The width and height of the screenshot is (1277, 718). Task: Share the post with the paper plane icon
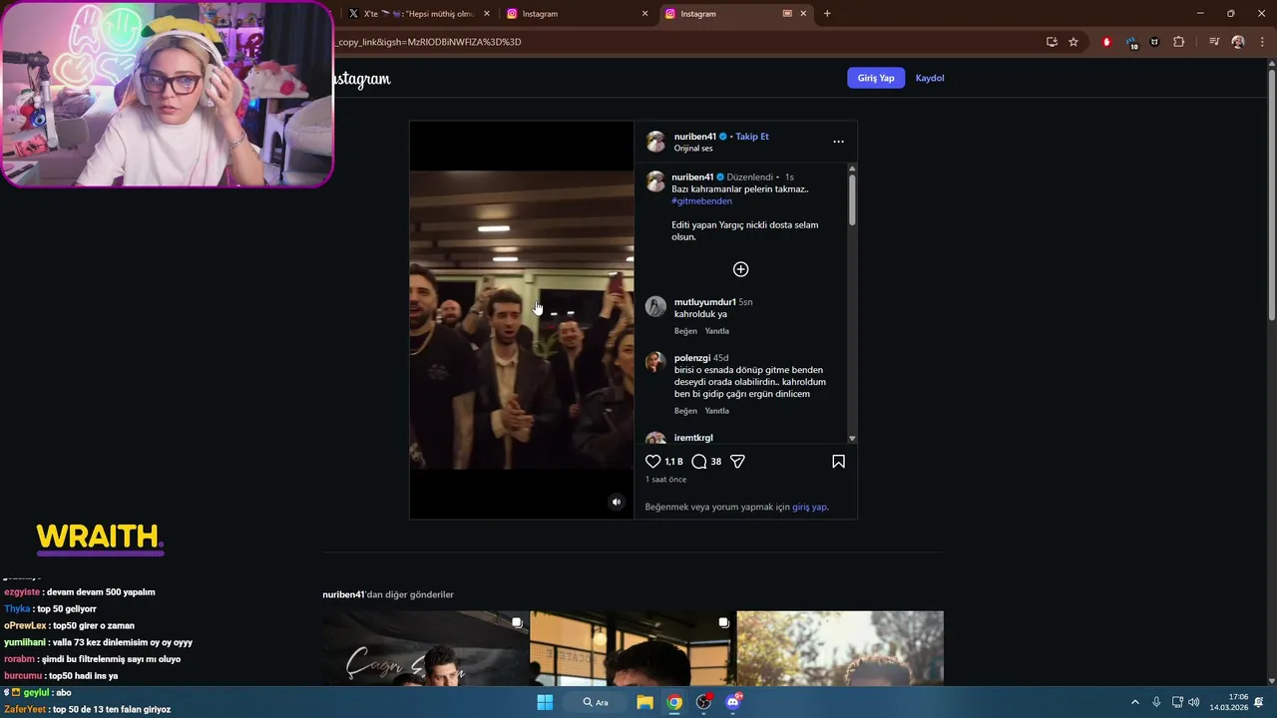coord(738,462)
